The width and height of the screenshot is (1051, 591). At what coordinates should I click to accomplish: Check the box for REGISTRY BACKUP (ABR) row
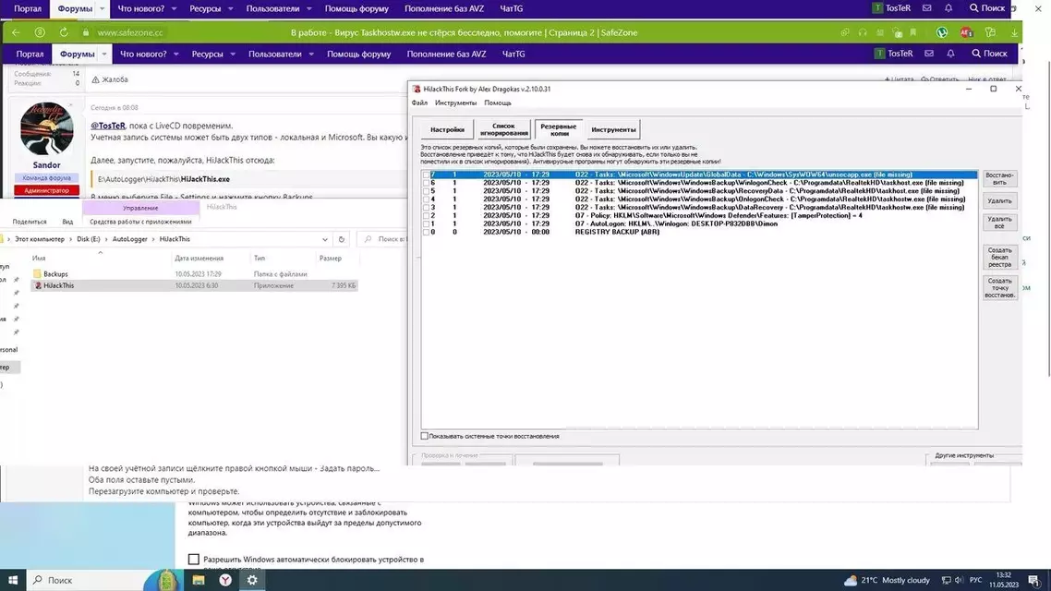[x=426, y=232]
